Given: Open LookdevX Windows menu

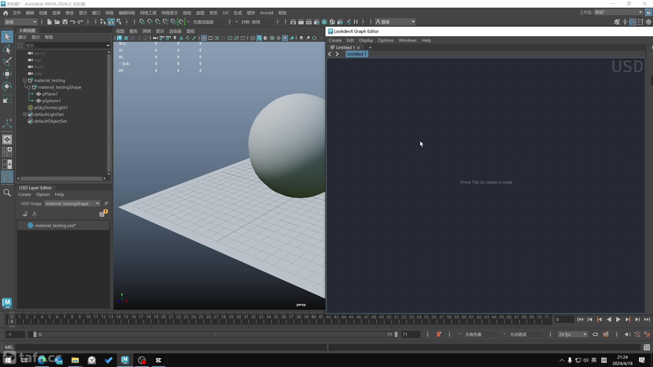Looking at the screenshot, I should (407, 40).
